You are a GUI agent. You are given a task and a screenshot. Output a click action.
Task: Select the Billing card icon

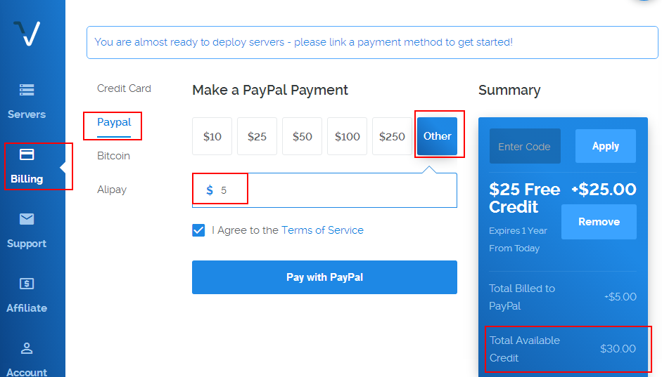(27, 154)
